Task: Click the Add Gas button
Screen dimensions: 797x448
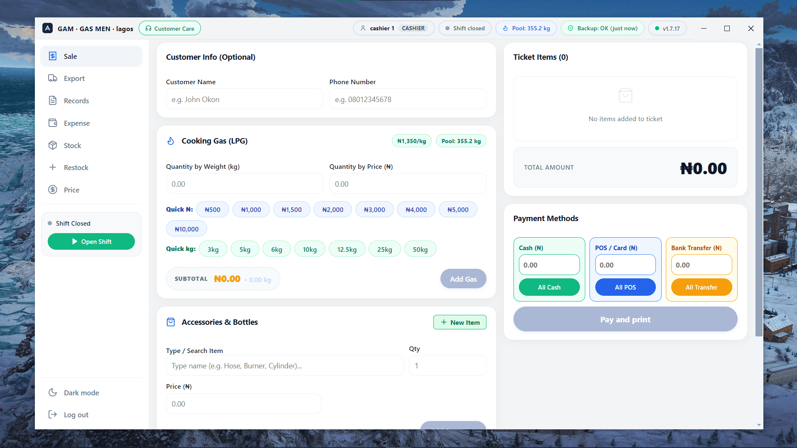Action: (463, 279)
